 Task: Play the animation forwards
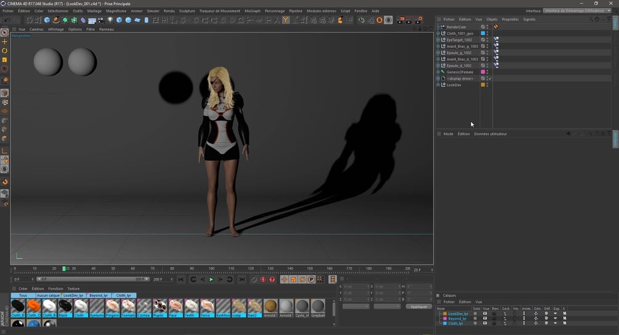pos(211,280)
